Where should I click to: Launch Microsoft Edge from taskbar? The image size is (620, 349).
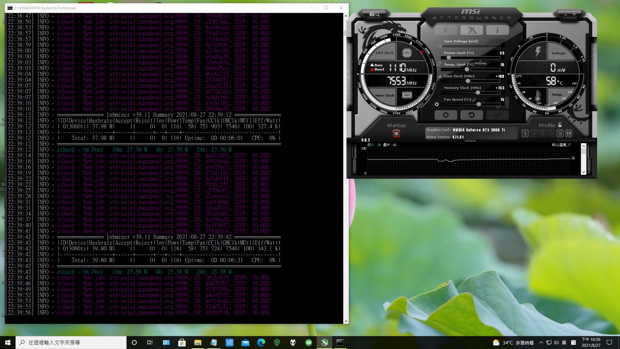[261, 342]
